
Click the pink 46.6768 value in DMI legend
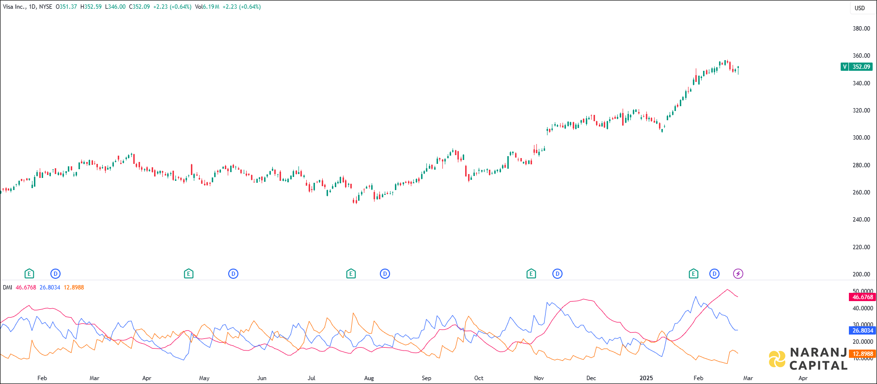[26, 288]
